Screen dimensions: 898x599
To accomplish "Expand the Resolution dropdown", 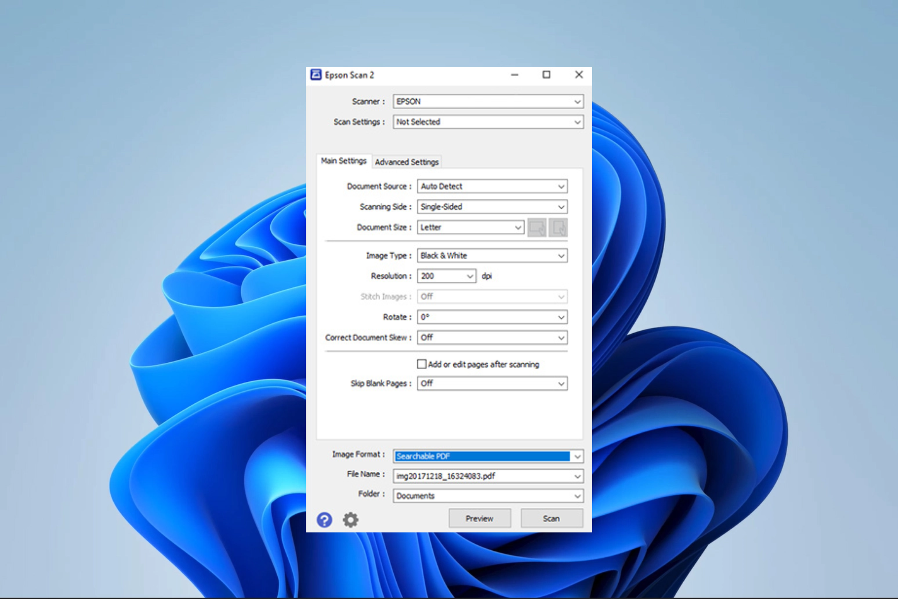I will click(x=447, y=276).
